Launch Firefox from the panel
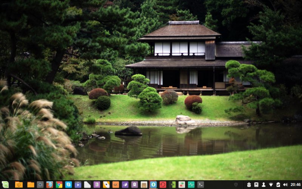Image resolution: width=302 pixels, height=189 pixels. (x=49, y=184)
